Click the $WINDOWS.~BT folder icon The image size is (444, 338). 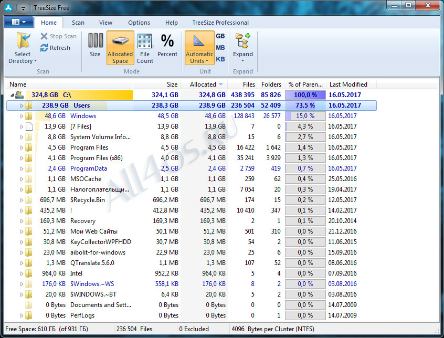pyautogui.click(x=28, y=294)
